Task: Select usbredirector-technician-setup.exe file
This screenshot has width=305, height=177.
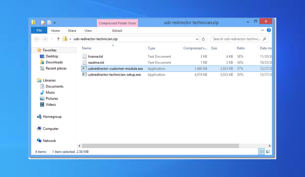Action: [115, 75]
